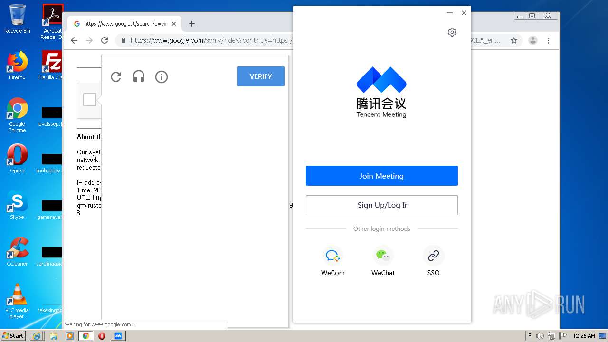Open Recycle Bin desktop icon

click(x=17, y=19)
